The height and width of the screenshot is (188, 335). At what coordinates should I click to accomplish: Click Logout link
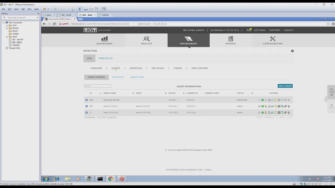(289, 30)
